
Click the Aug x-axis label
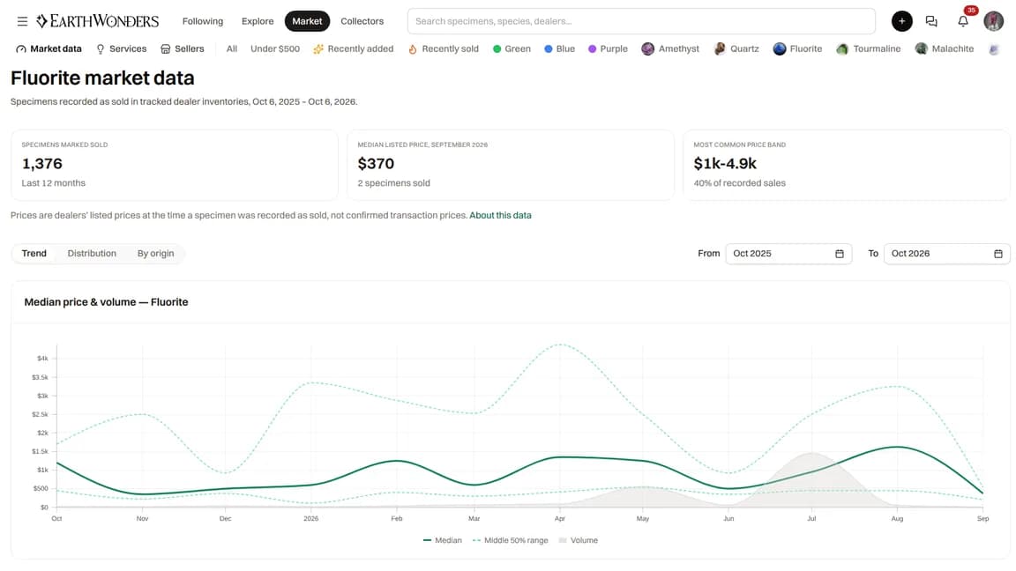[897, 518]
